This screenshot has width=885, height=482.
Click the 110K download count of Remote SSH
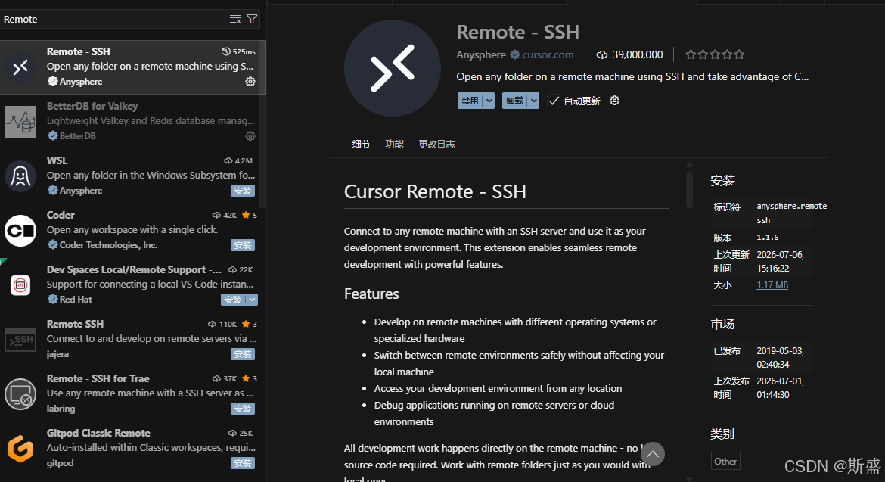coord(222,324)
